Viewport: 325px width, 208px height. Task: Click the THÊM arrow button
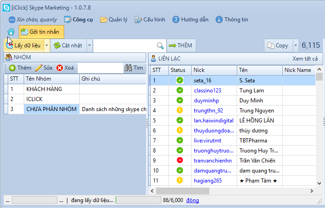pos(181,46)
